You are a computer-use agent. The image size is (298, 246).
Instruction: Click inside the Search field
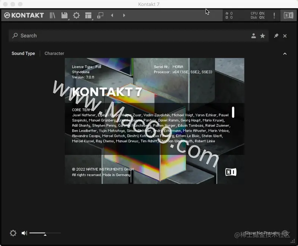click(138, 36)
